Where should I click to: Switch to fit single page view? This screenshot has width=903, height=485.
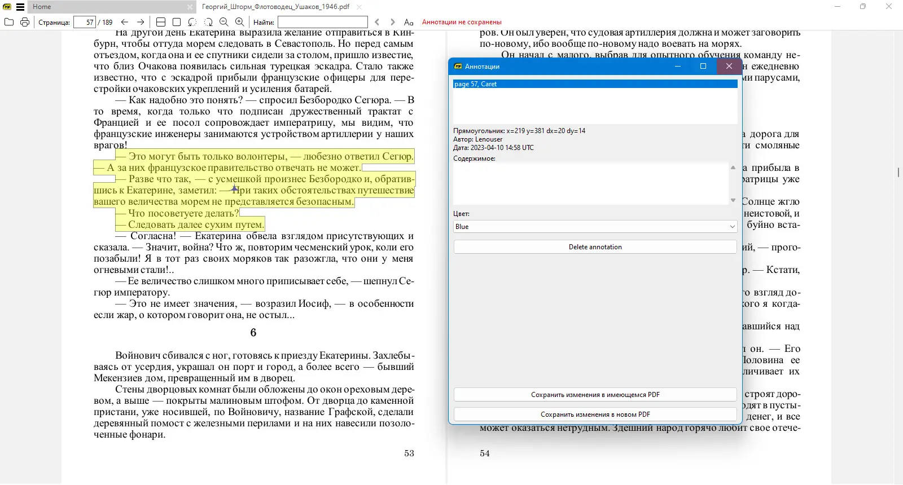click(x=177, y=22)
